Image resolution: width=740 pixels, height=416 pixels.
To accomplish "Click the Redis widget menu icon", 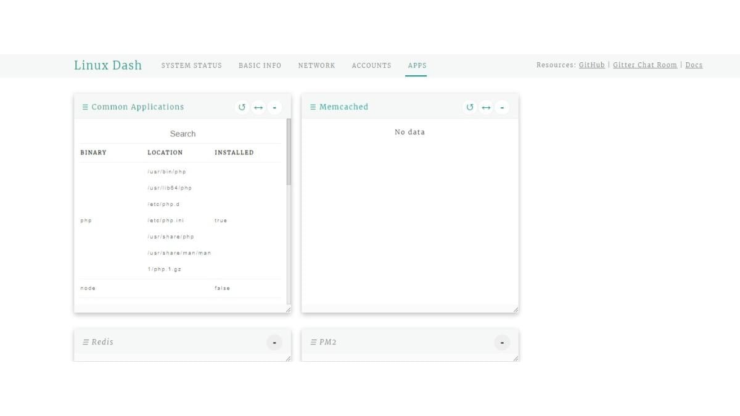I will (x=84, y=342).
